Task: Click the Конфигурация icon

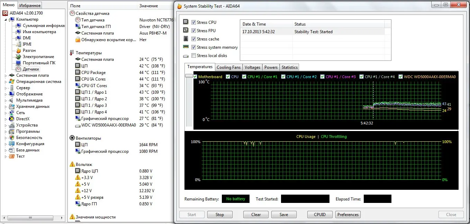Action: [12, 144]
